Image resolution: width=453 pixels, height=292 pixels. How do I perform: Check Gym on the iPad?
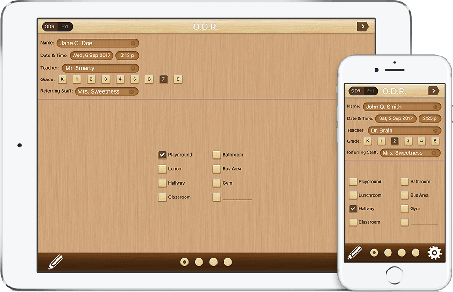pyautogui.click(x=216, y=183)
